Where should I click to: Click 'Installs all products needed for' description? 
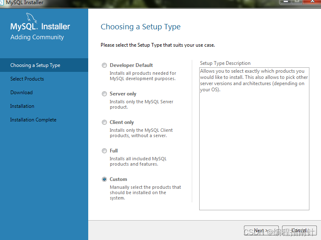[x=143, y=76]
